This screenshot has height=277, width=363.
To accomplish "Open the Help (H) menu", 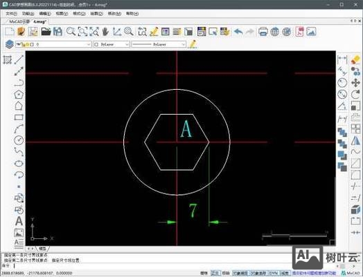I will pyautogui.click(x=132, y=14).
